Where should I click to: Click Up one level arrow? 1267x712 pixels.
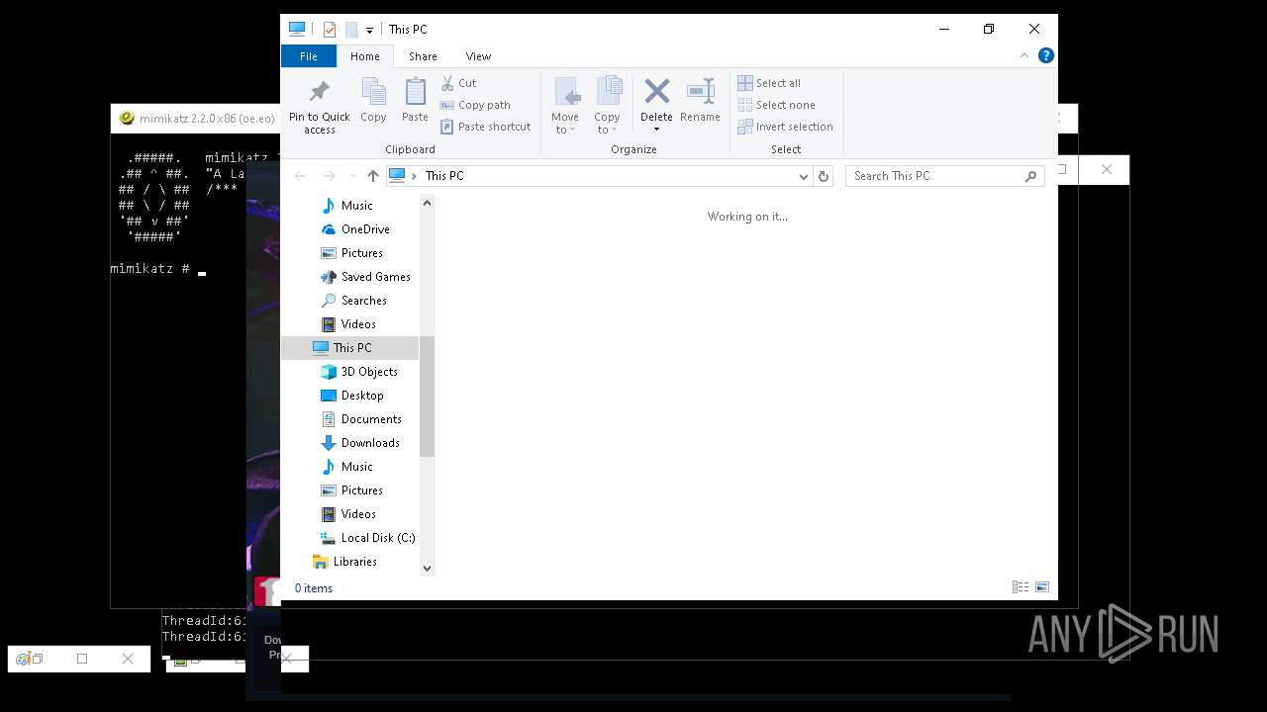[x=372, y=176]
